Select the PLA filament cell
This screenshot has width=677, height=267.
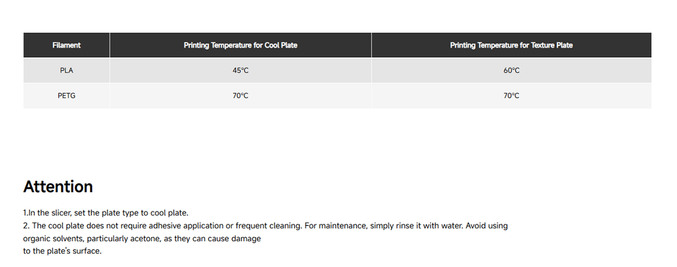coord(67,70)
